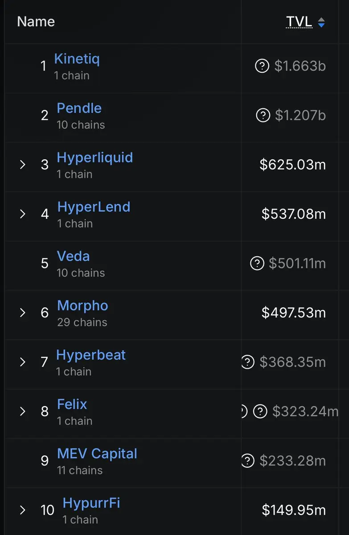Screen dimensions: 349x535
Task: Open the Kinetiq protocol link
Action: (x=77, y=59)
